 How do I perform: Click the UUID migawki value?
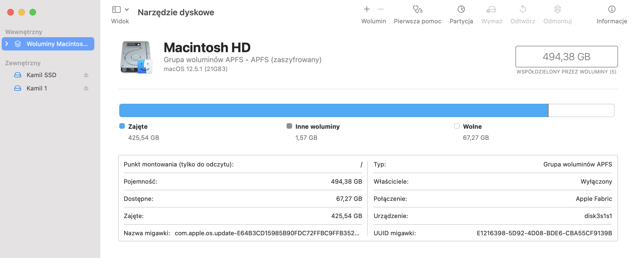point(544,233)
